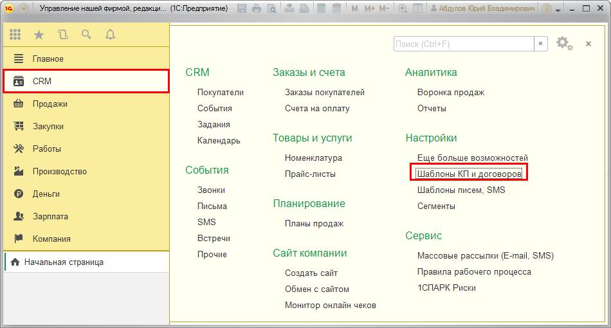Click the printer icon in title bar
Screen dimensions: 611x328
pyautogui.click(x=257, y=8)
